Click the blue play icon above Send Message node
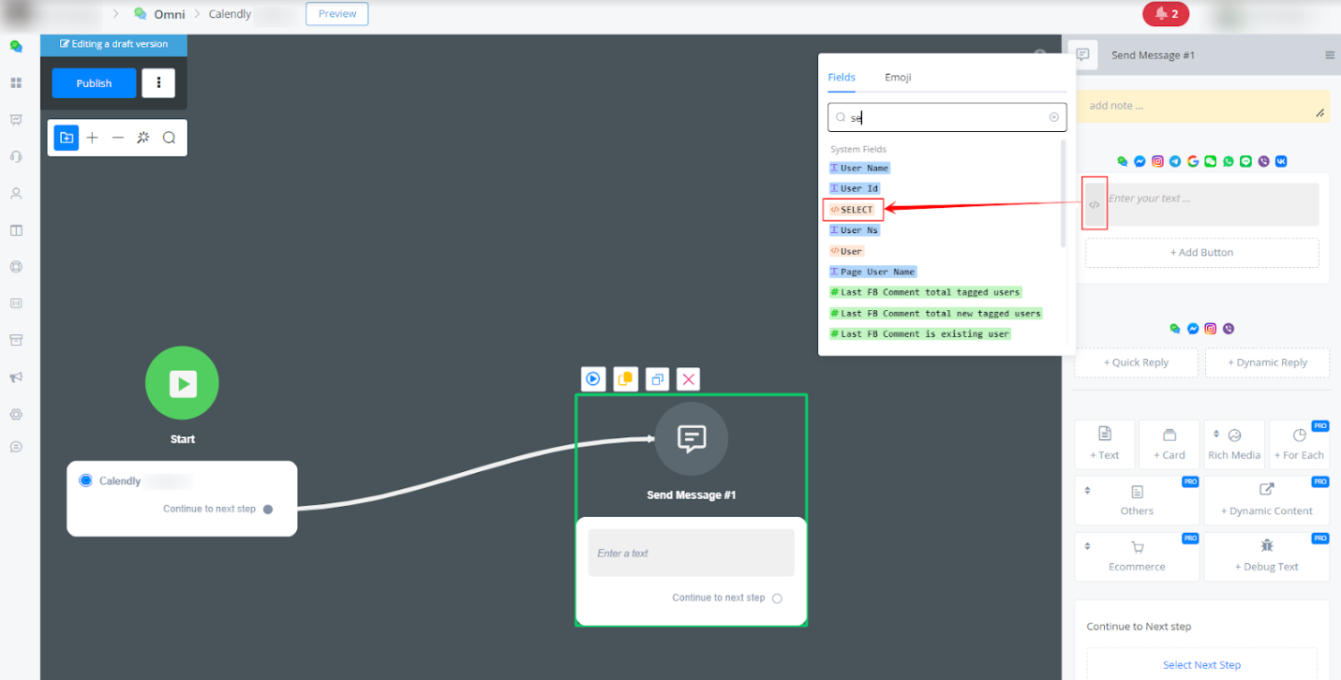The image size is (1341, 680). pos(592,379)
